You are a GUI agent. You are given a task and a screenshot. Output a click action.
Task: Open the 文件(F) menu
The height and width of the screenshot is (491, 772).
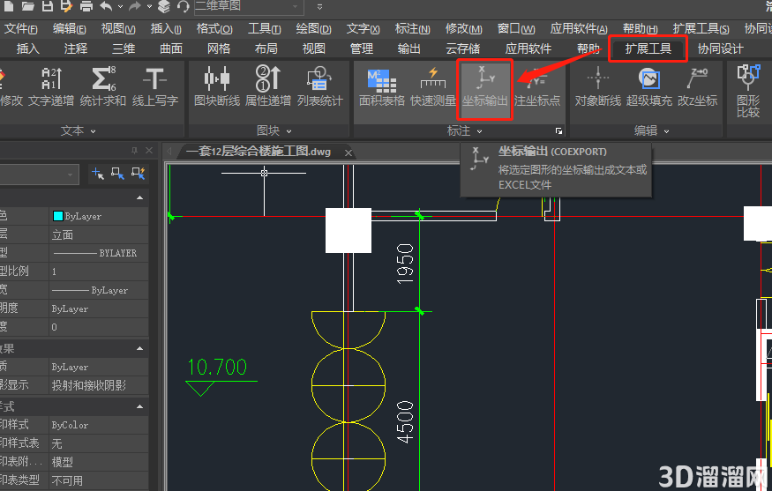point(20,29)
